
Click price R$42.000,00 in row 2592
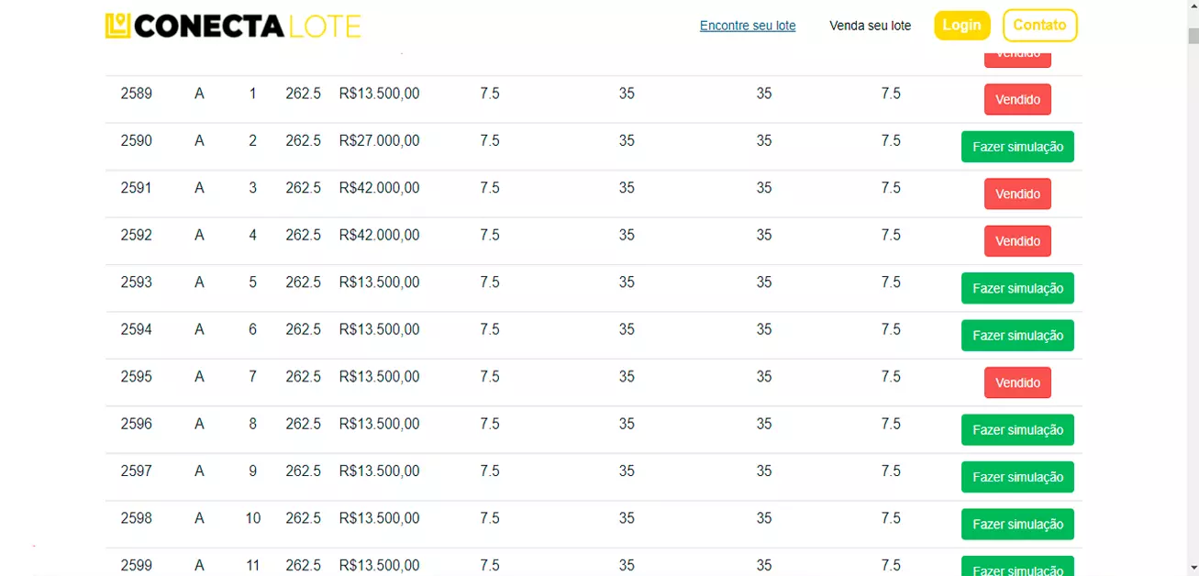point(379,235)
